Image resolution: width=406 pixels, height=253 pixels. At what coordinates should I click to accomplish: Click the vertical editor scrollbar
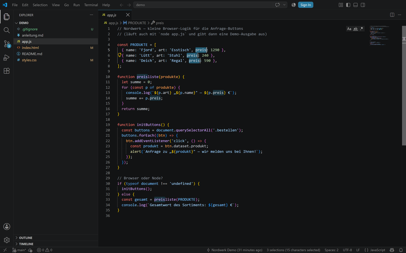click(404, 86)
